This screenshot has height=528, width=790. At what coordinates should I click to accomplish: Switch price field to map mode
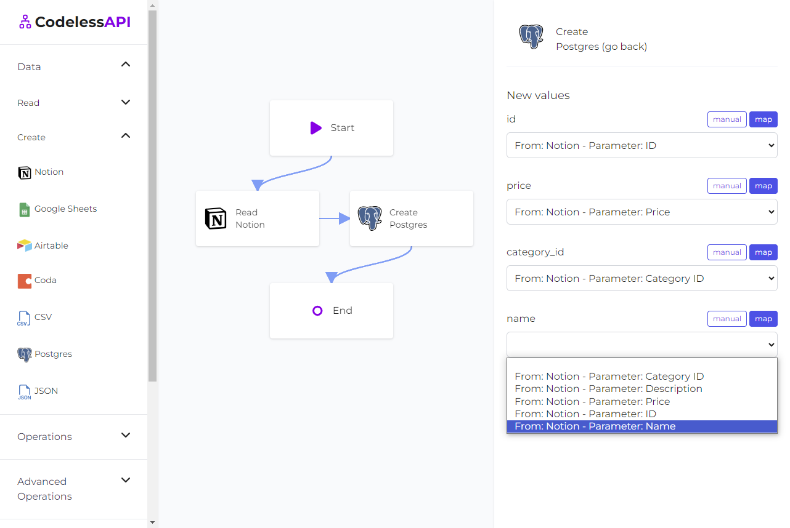coord(764,186)
